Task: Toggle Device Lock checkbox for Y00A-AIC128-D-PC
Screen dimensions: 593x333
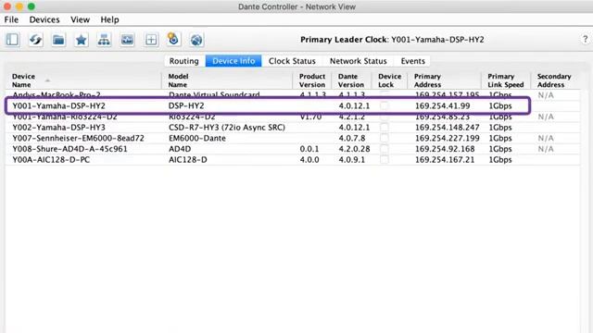Action: [x=385, y=160]
